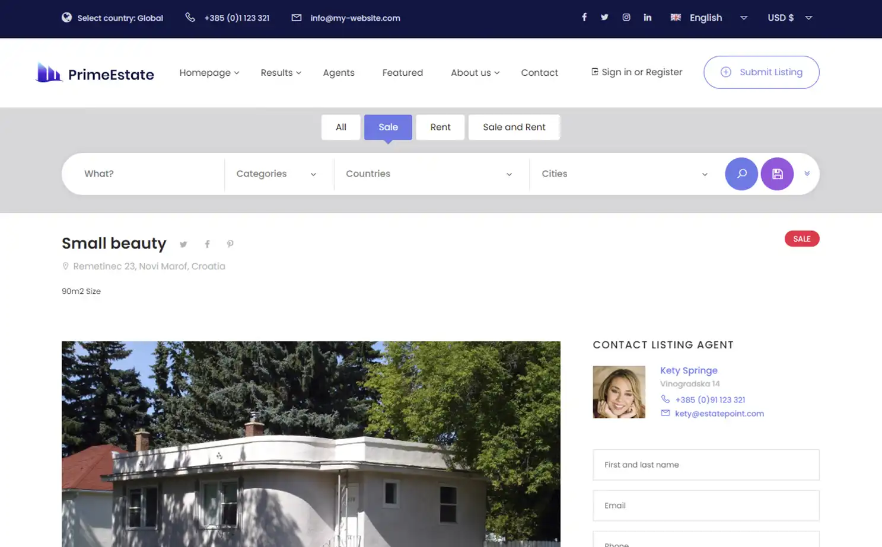Screen dimensions: 882x547
Task: Click the Twitter icon in the header
Action: [604, 17]
